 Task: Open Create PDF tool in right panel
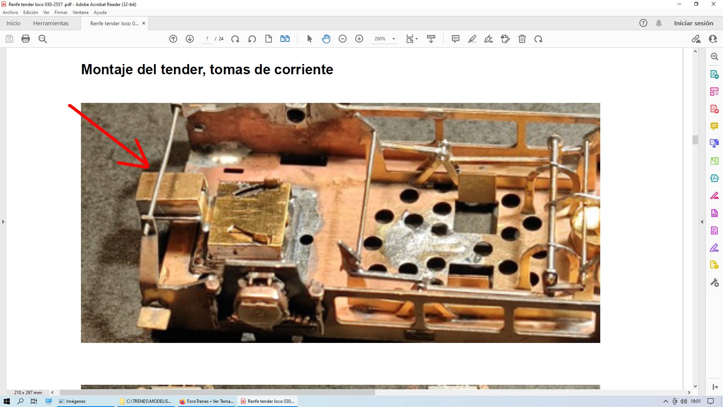click(x=714, y=109)
